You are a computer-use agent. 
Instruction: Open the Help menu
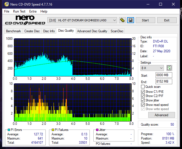(44, 11)
